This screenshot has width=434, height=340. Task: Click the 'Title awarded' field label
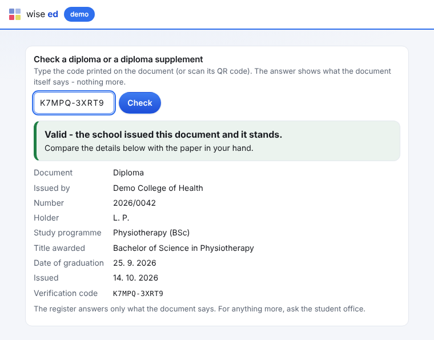(59, 248)
